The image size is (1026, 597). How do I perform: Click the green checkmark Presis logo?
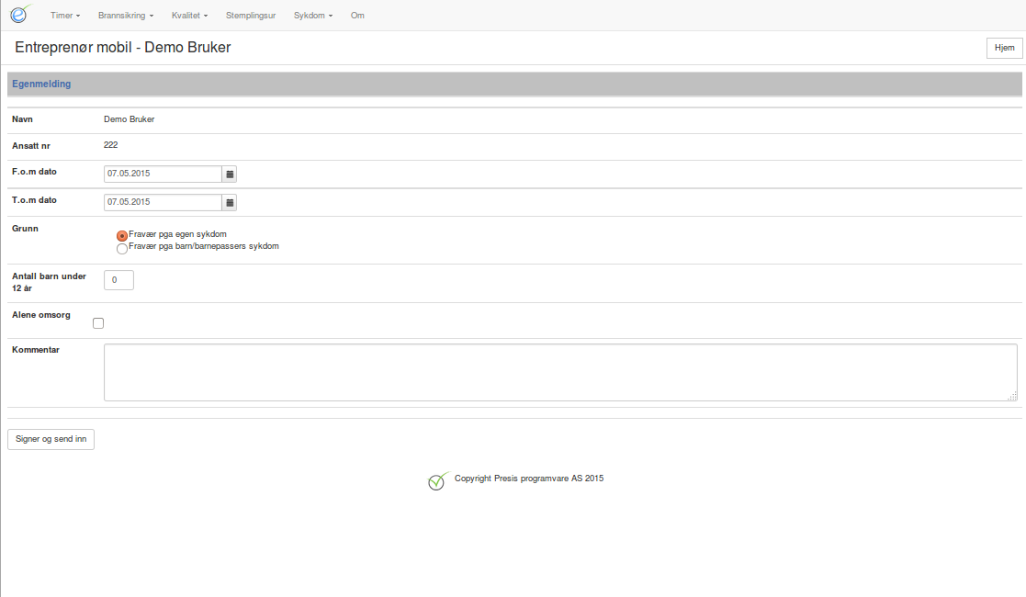coord(438,481)
